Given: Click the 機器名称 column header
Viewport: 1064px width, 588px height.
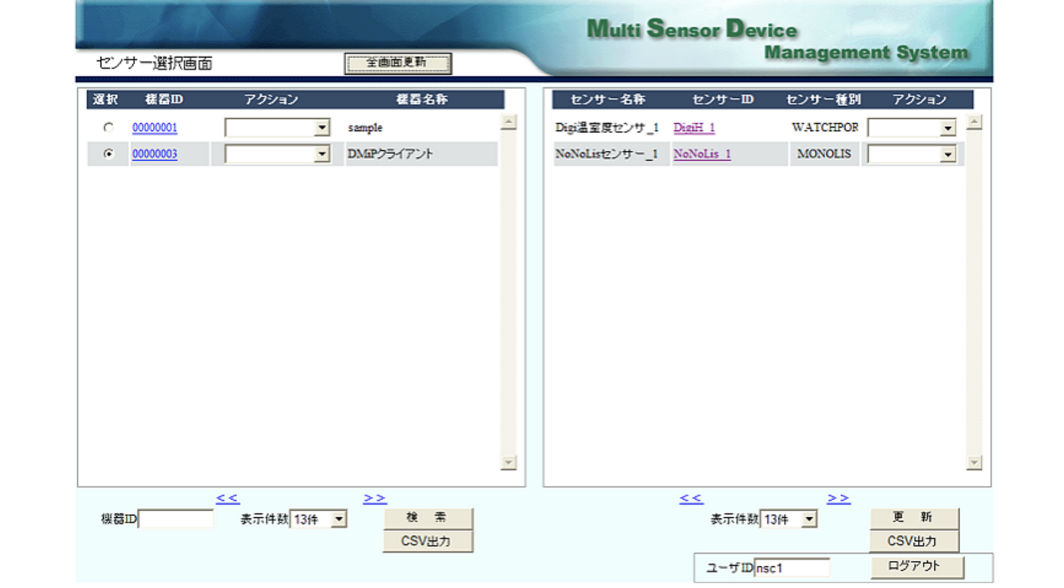Looking at the screenshot, I should (422, 99).
